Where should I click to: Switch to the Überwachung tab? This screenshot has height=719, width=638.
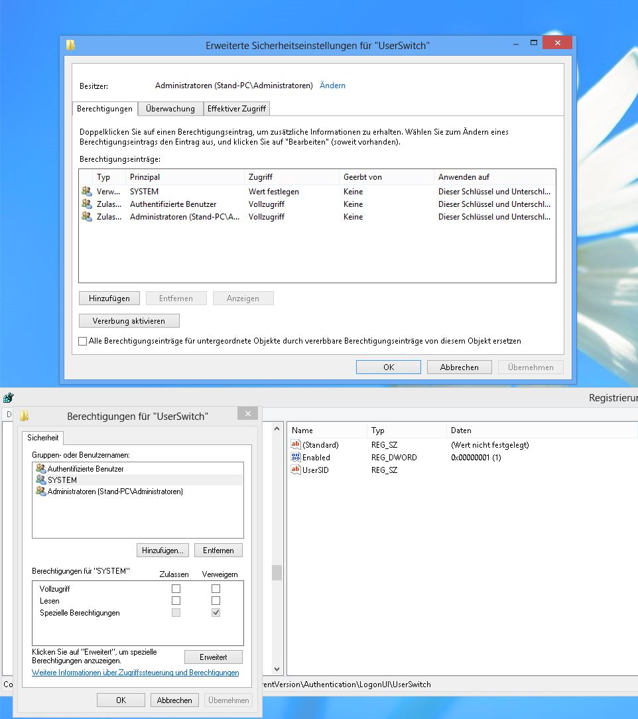coord(170,109)
